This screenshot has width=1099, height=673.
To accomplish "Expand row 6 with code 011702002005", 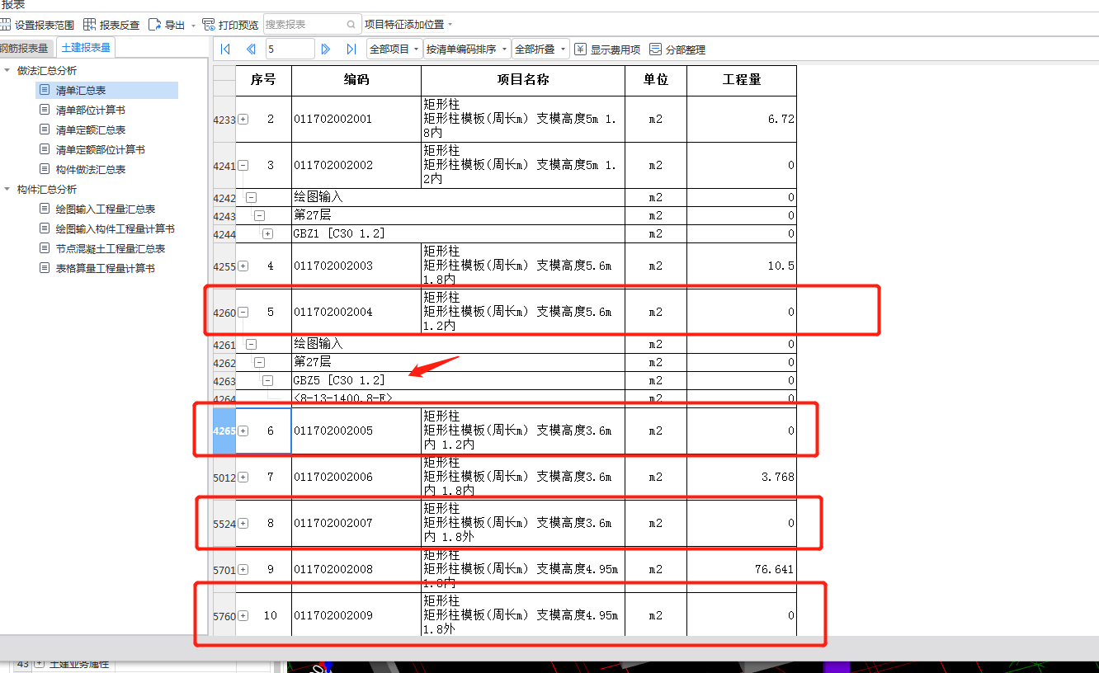I will coord(243,431).
